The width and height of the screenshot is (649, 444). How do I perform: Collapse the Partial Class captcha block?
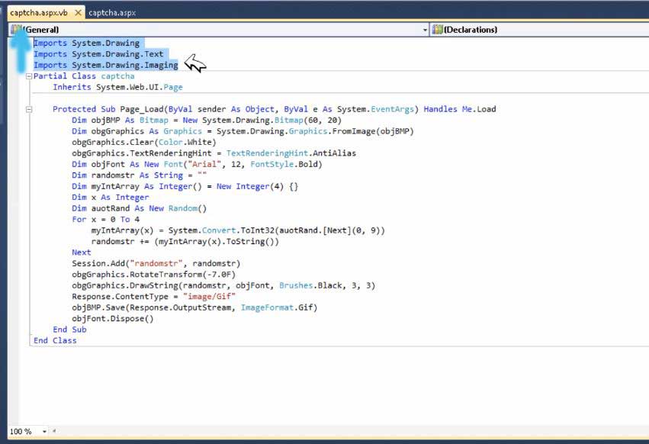click(29, 76)
